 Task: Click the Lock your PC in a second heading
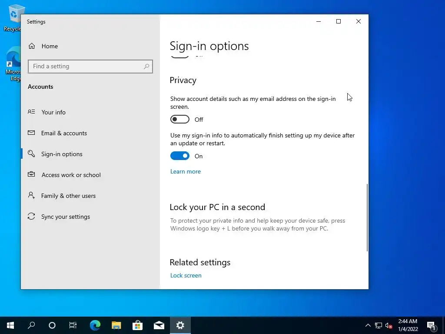pyautogui.click(x=217, y=207)
